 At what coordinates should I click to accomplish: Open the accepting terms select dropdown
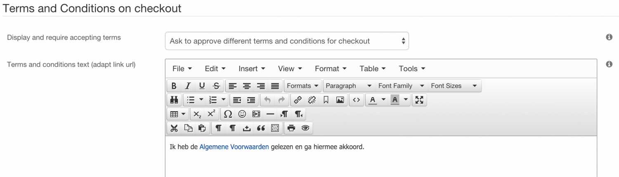click(x=287, y=41)
